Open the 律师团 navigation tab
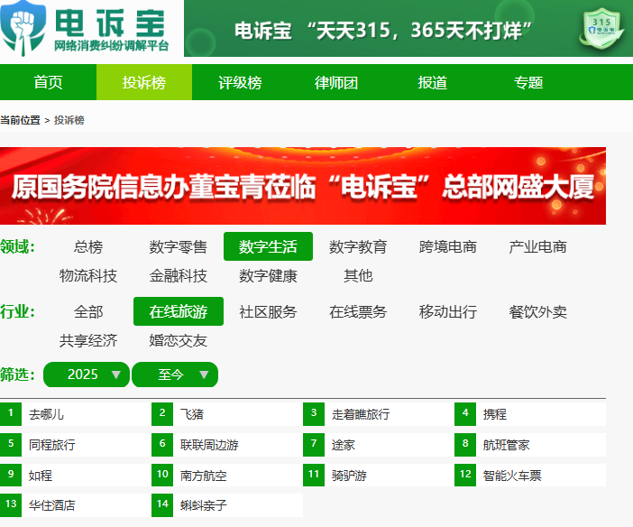Image resolution: width=633 pixels, height=527 pixels. pos(336,83)
